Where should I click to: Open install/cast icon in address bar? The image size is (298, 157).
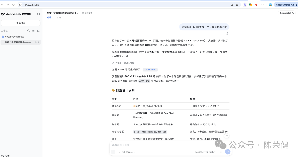[232, 5]
